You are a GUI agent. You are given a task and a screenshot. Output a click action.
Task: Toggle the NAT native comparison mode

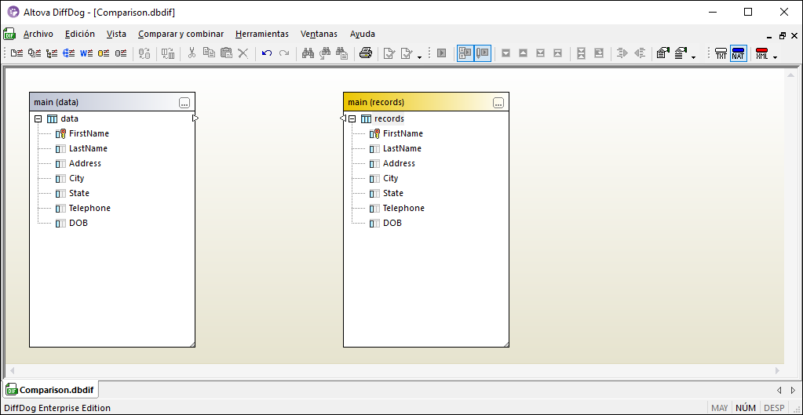(x=738, y=53)
